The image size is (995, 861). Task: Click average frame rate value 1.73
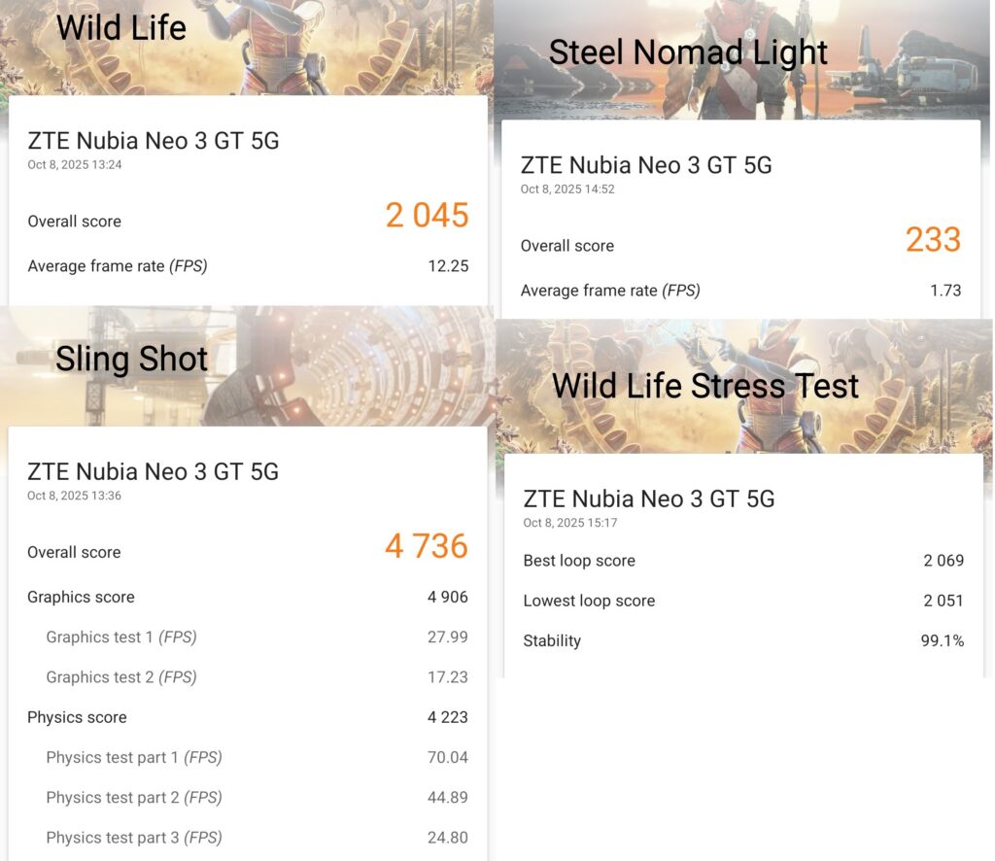click(944, 291)
